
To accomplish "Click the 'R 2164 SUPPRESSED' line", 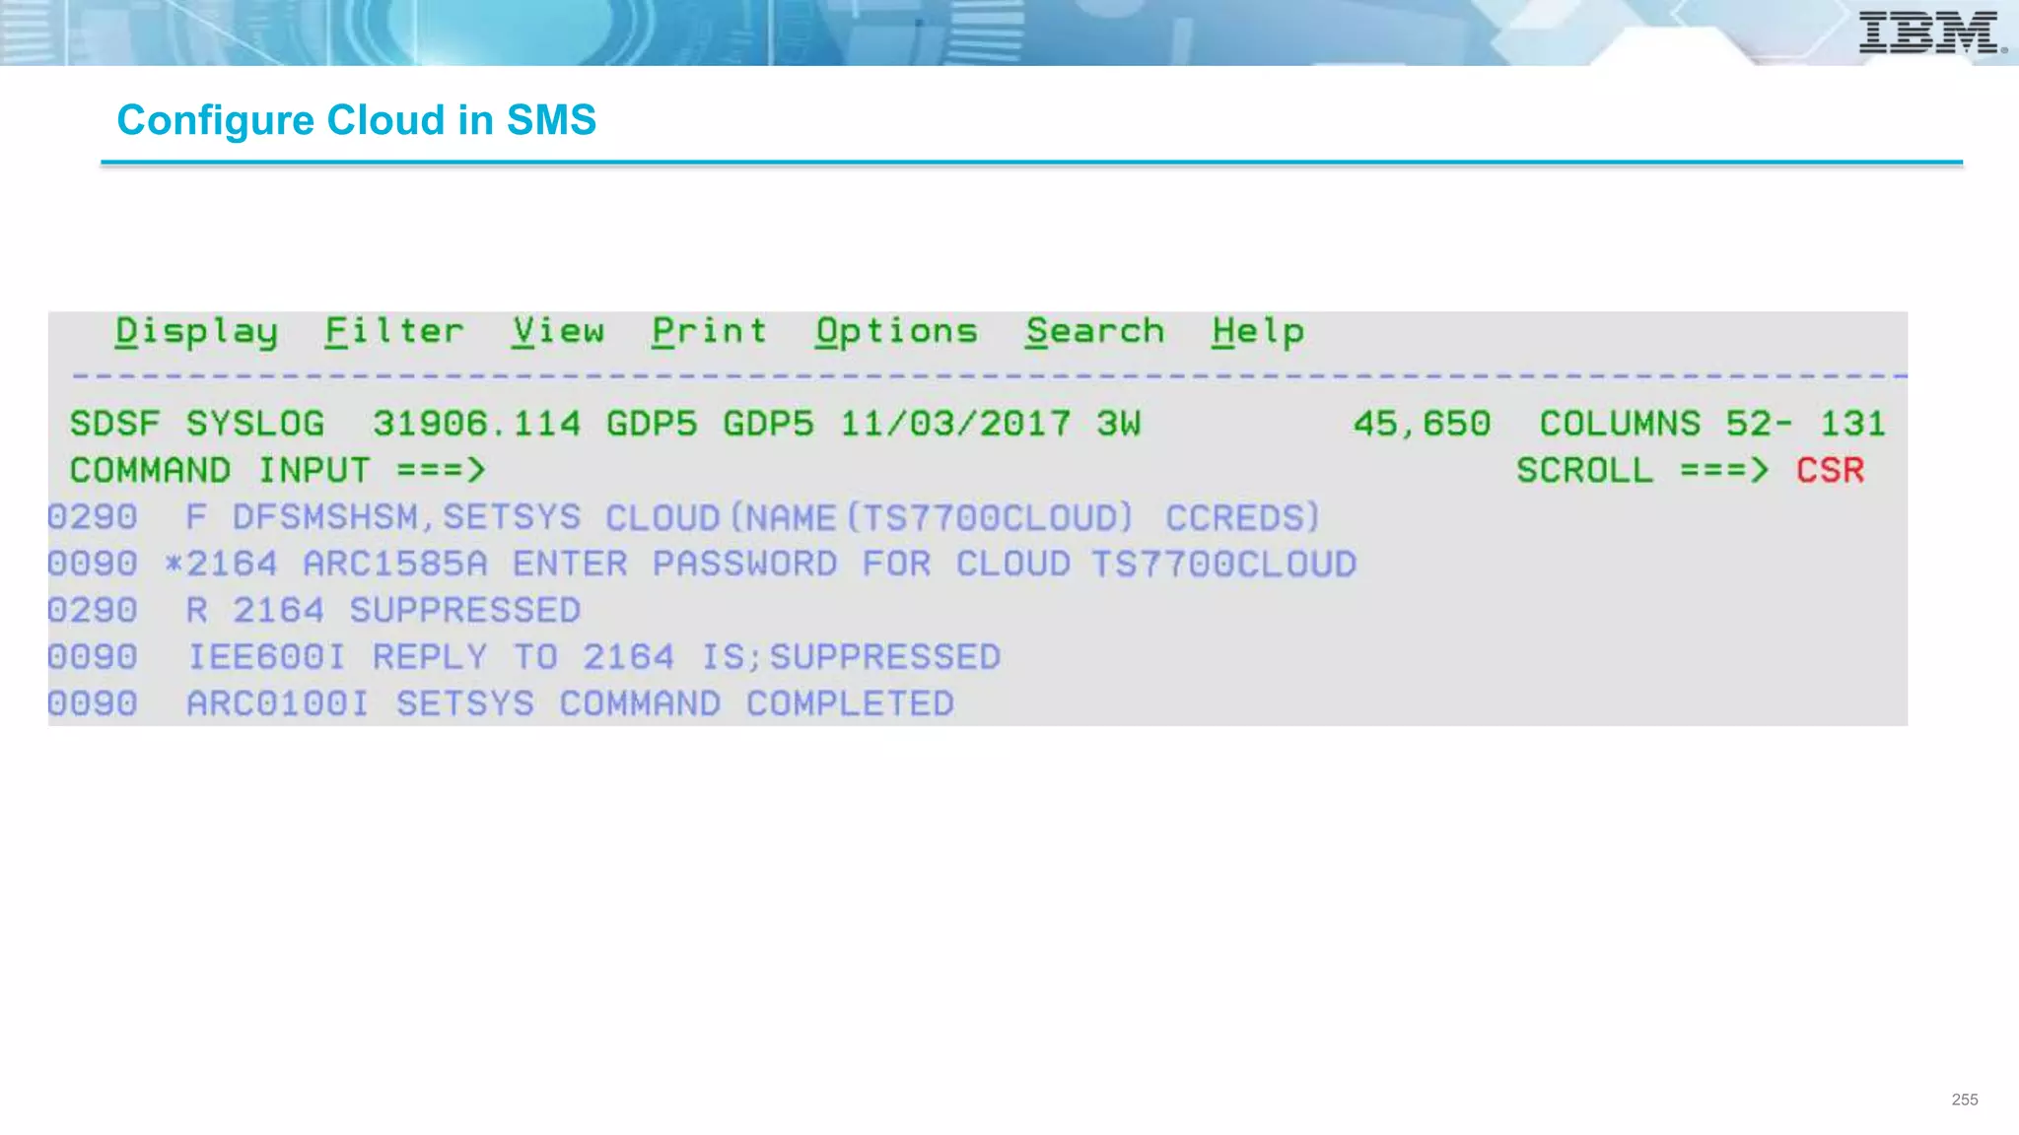I will tap(314, 610).
